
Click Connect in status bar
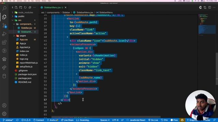pyautogui.click(x=38, y=120)
